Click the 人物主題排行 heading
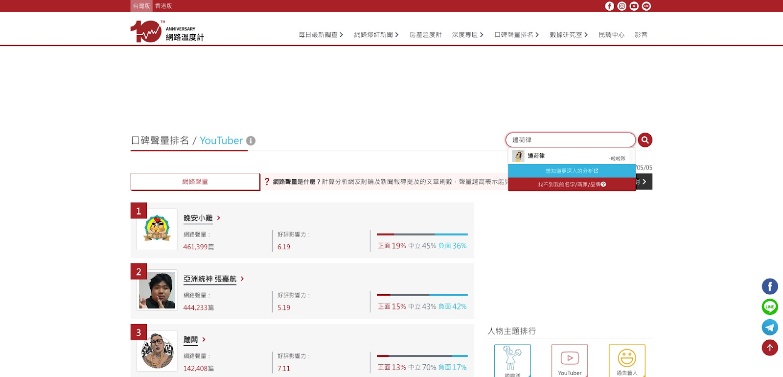Image resolution: width=783 pixels, height=377 pixels. pyautogui.click(x=512, y=331)
